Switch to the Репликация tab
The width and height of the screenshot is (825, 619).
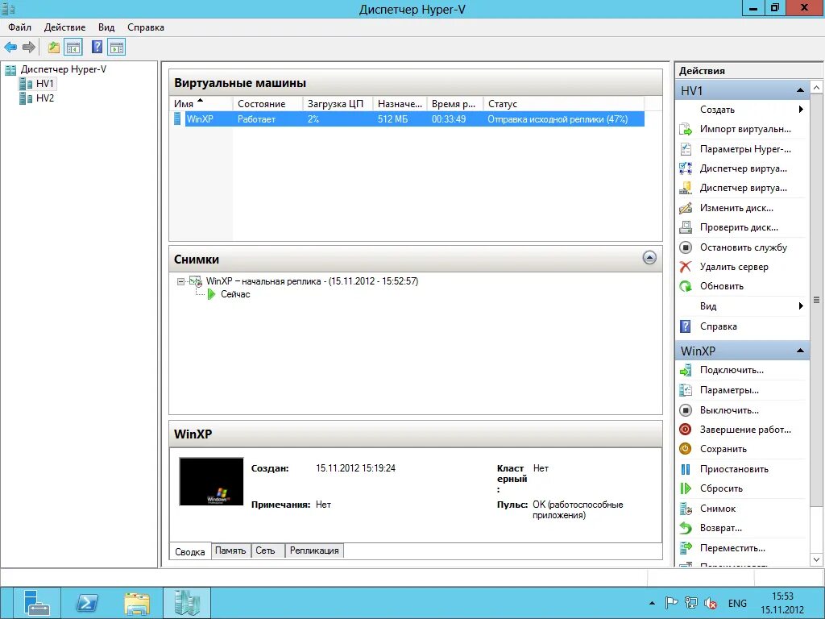(315, 550)
